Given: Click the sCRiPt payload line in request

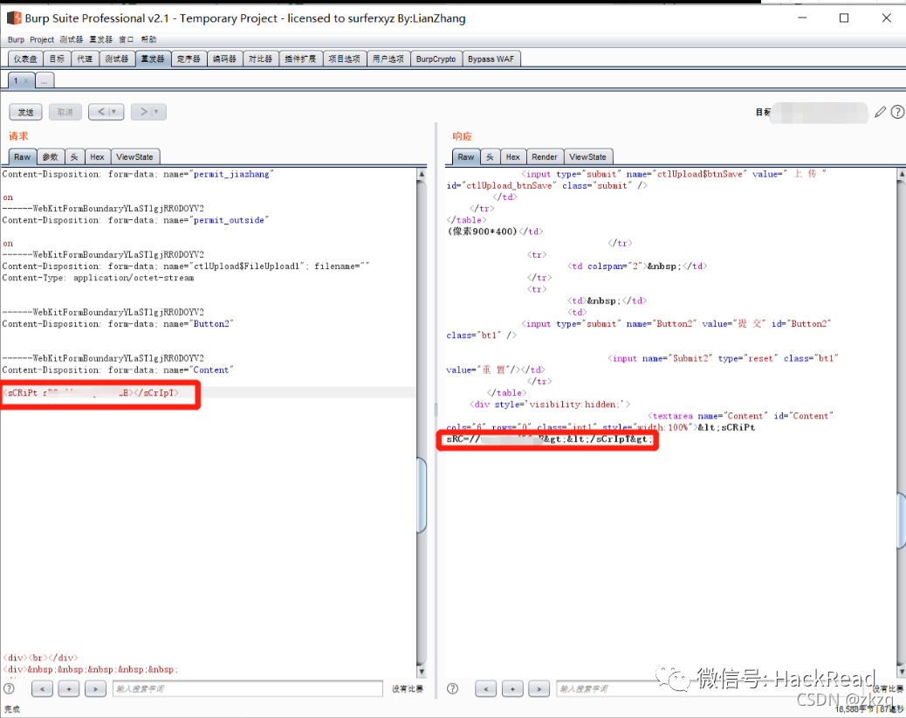Looking at the screenshot, I should (92, 392).
